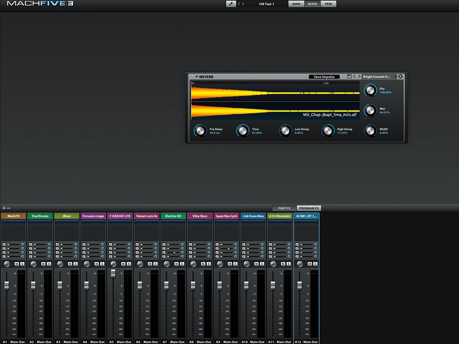Click the IReverb save preset disk icon
This screenshot has height=344, width=459.
click(x=349, y=77)
